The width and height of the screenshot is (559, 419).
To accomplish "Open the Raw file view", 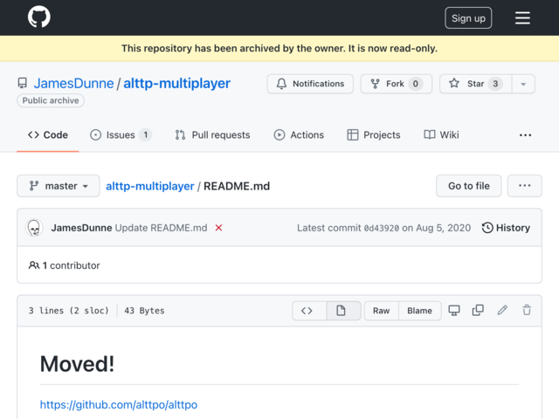I will (381, 311).
